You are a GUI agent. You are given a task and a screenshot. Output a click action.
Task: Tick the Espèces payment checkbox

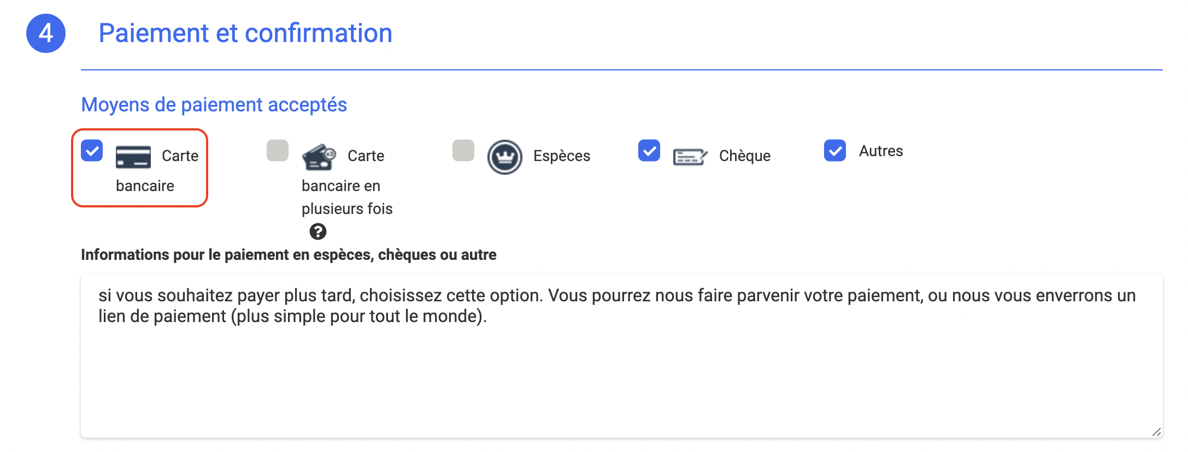coord(463,151)
